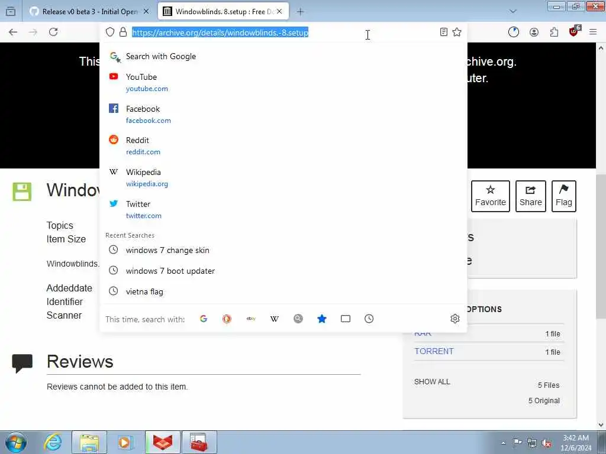
Task: Select Twitter suggestion in dropdown
Action: pos(283,210)
